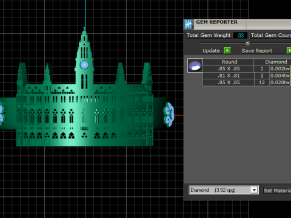The image size is (291, 218).
Task: Click the 0.004tw weight cell
Action: [x=280, y=76]
